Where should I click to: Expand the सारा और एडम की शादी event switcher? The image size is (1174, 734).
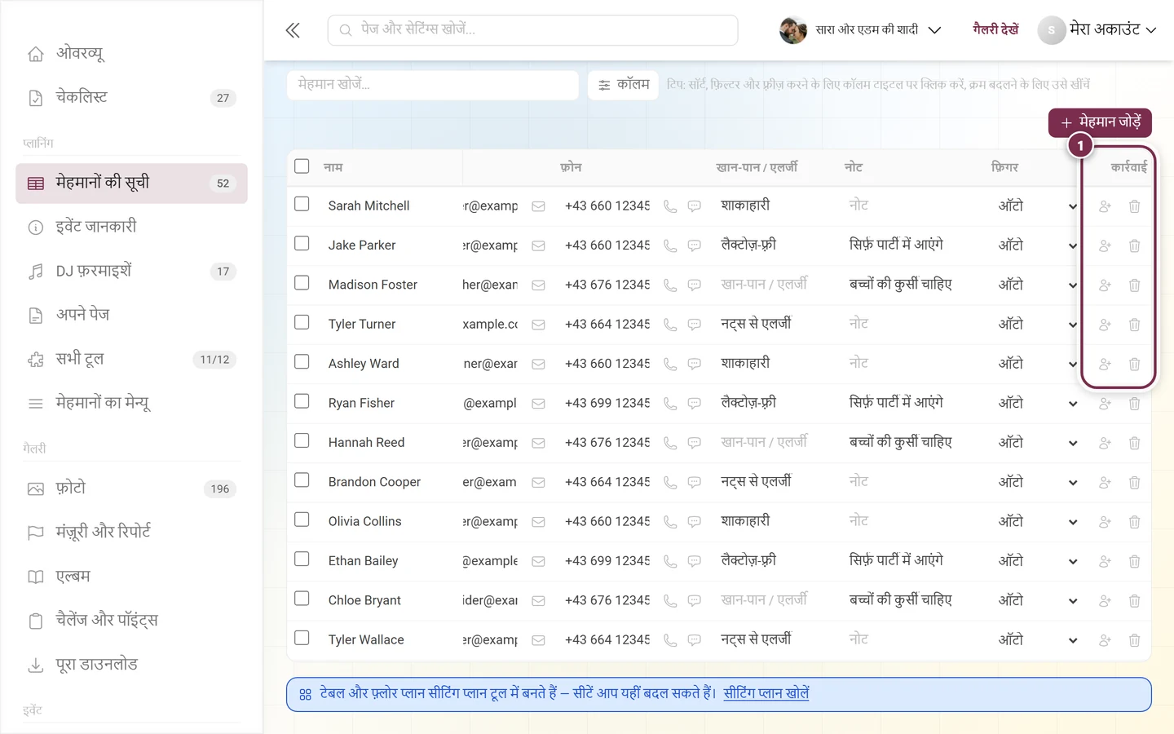coord(861,30)
